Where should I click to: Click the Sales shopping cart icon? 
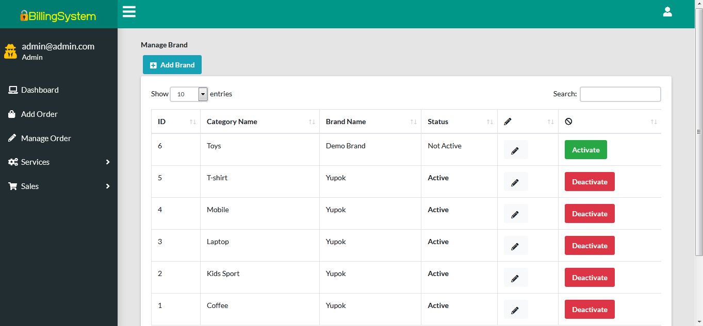pyautogui.click(x=12, y=186)
